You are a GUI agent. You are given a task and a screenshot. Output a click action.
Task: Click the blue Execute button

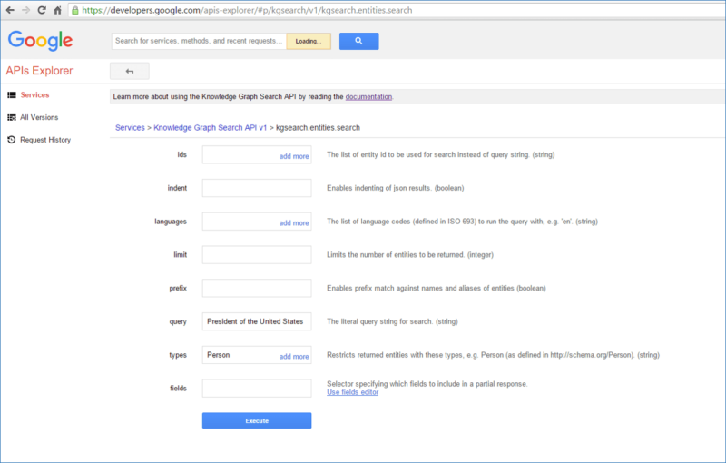tap(257, 420)
